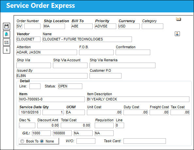Click the Issued By label
This screenshot has width=194, height=150.
[24, 70]
